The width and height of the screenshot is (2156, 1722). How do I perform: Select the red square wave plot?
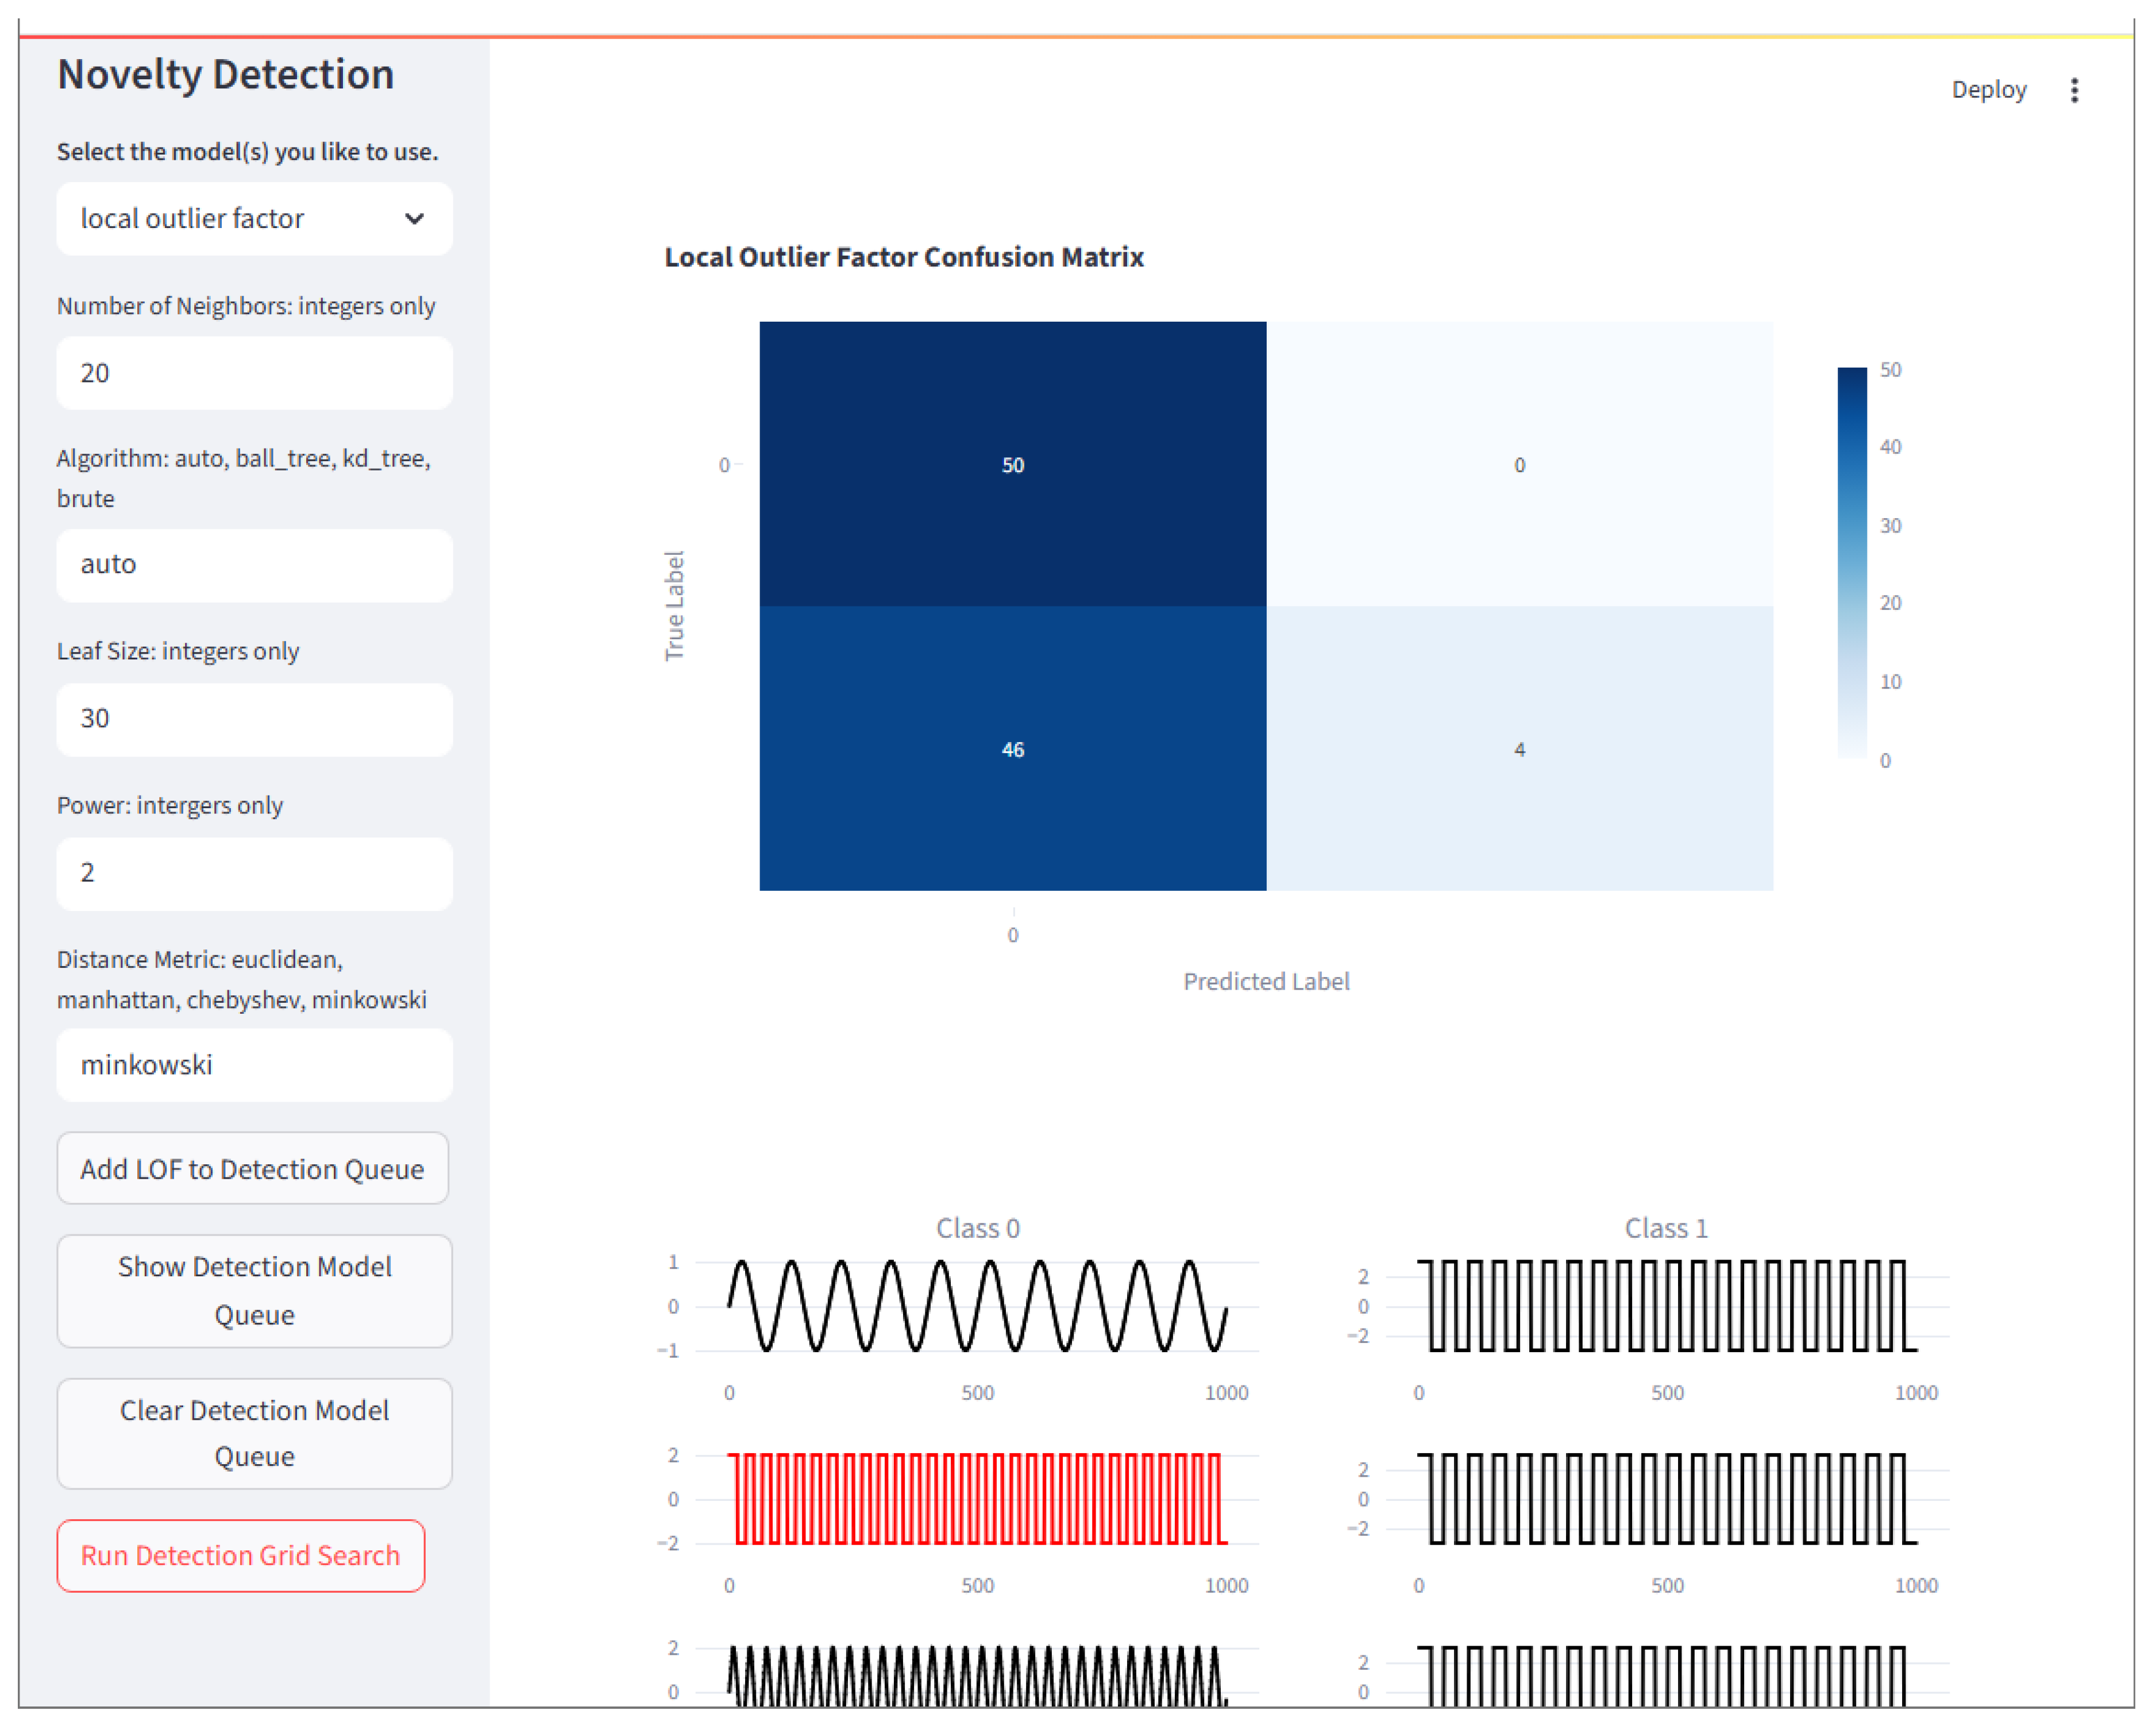[x=977, y=1498]
